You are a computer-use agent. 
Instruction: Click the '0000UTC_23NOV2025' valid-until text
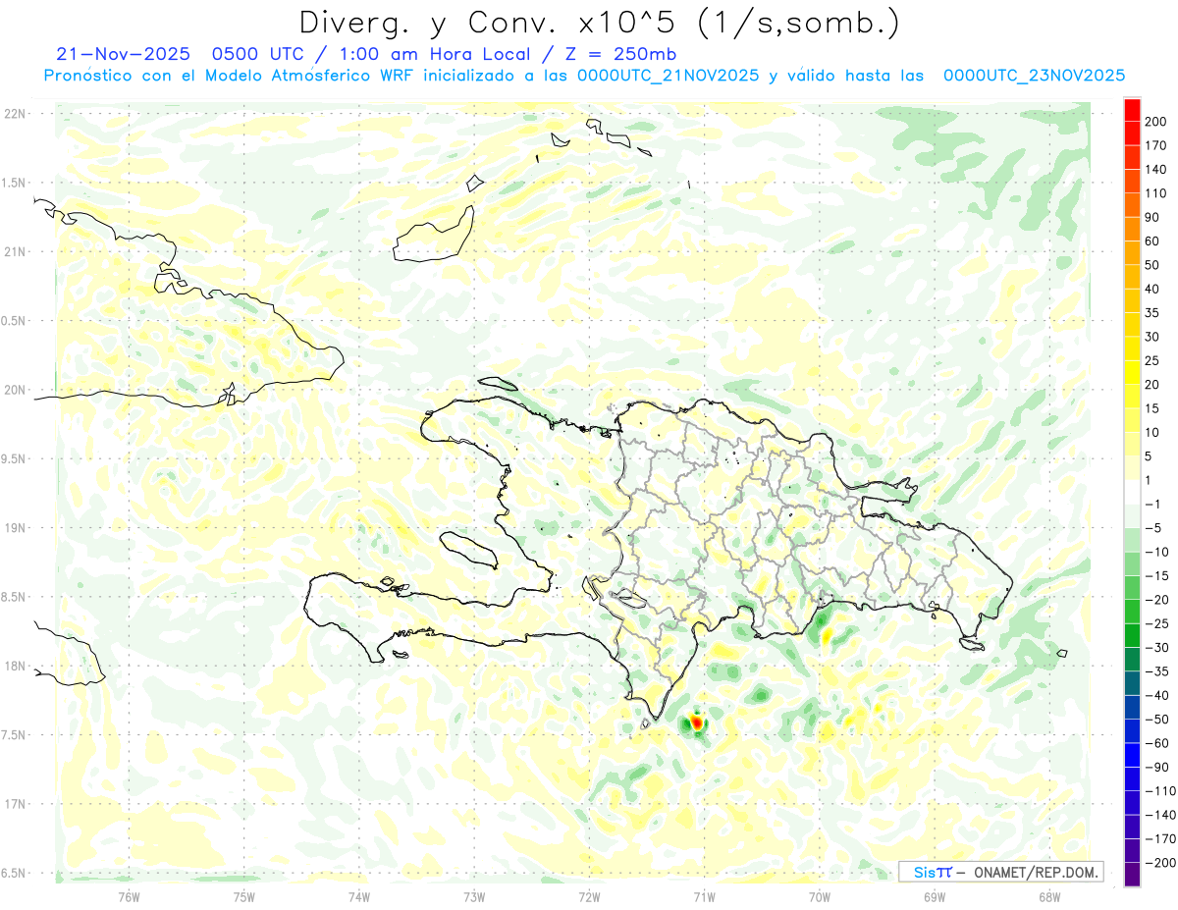coord(1034,76)
